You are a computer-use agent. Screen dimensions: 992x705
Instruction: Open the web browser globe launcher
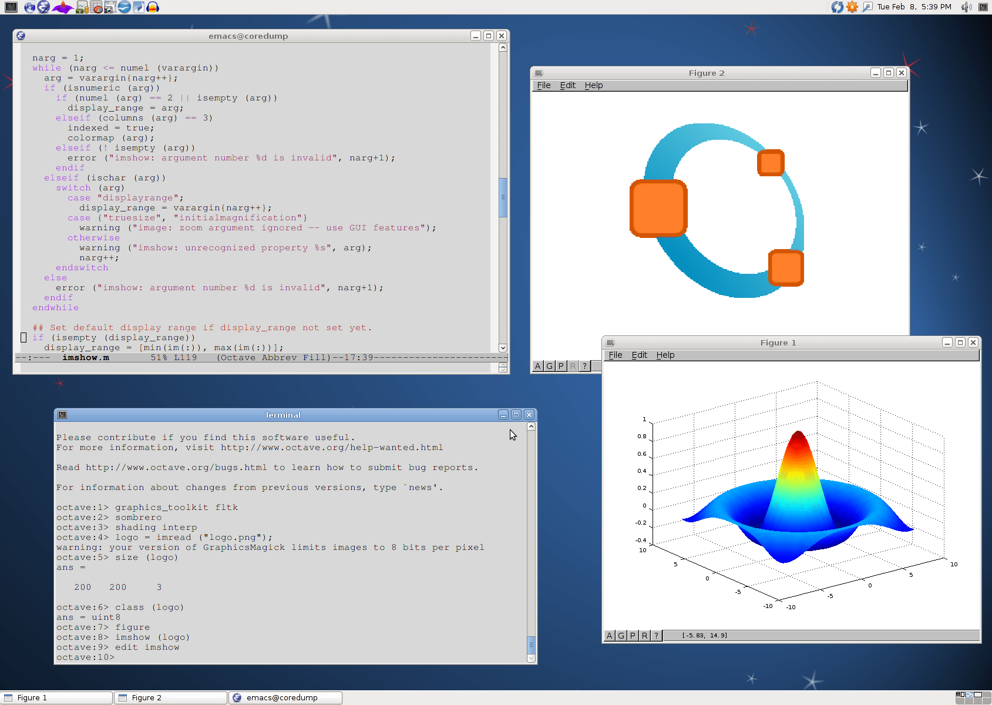[x=30, y=7]
